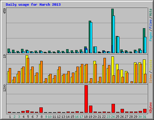The height and width of the screenshot is (120, 154).
Task: Select day label "25" on the x-axis
Action: (x=117, y=117)
